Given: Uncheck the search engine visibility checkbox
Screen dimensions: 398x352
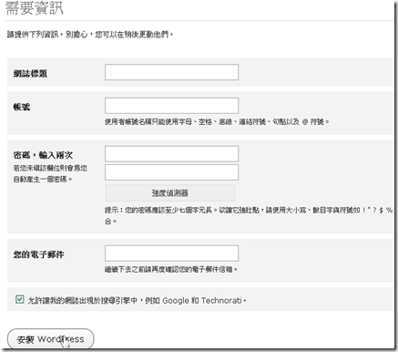Looking at the screenshot, I should 19,299.
